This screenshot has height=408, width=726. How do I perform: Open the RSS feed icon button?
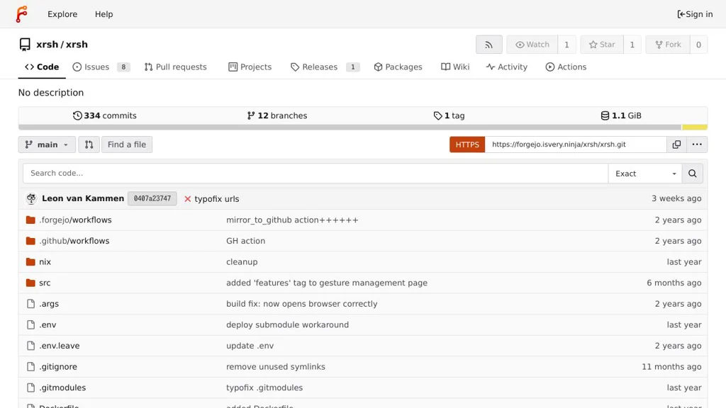point(489,45)
